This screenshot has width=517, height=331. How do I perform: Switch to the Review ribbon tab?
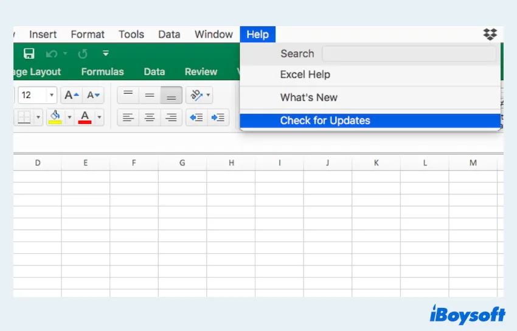click(201, 72)
